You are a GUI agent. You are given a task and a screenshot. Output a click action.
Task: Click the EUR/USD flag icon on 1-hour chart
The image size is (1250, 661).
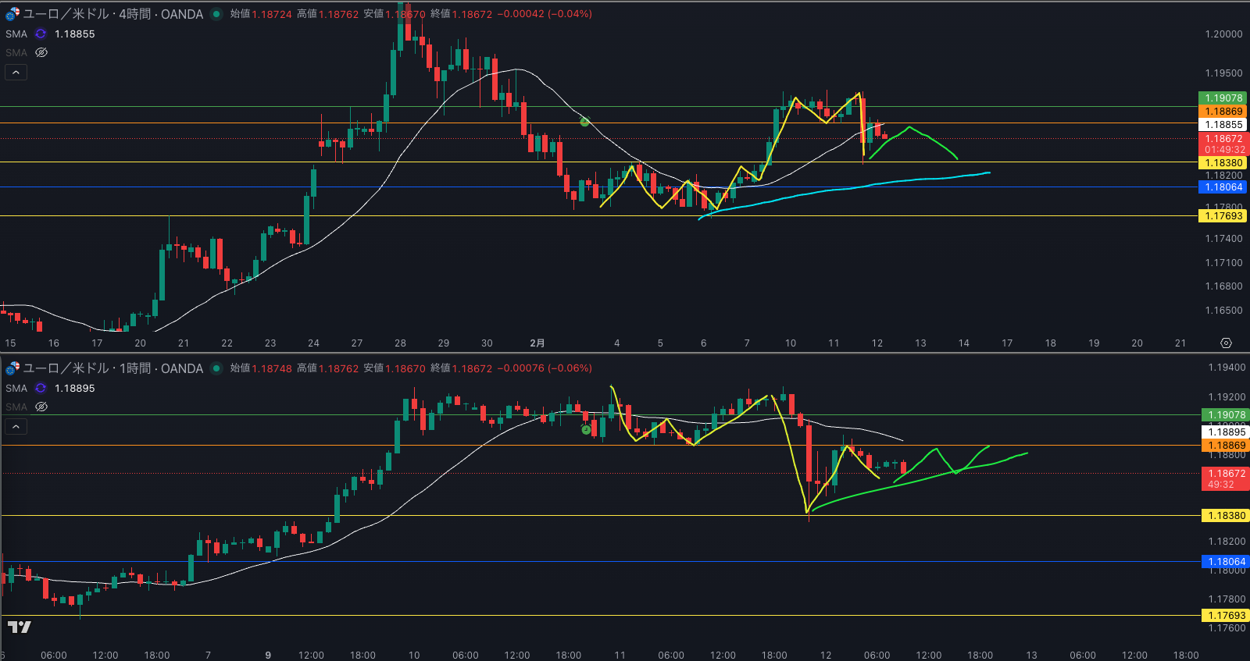[x=12, y=368]
